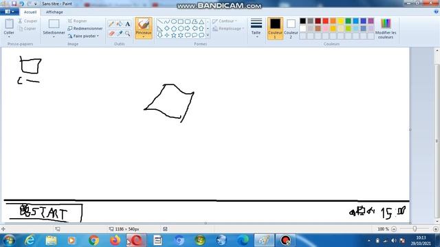Select the Text tool
This screenshot has height=247, width=440.
[x=128, y=24]
